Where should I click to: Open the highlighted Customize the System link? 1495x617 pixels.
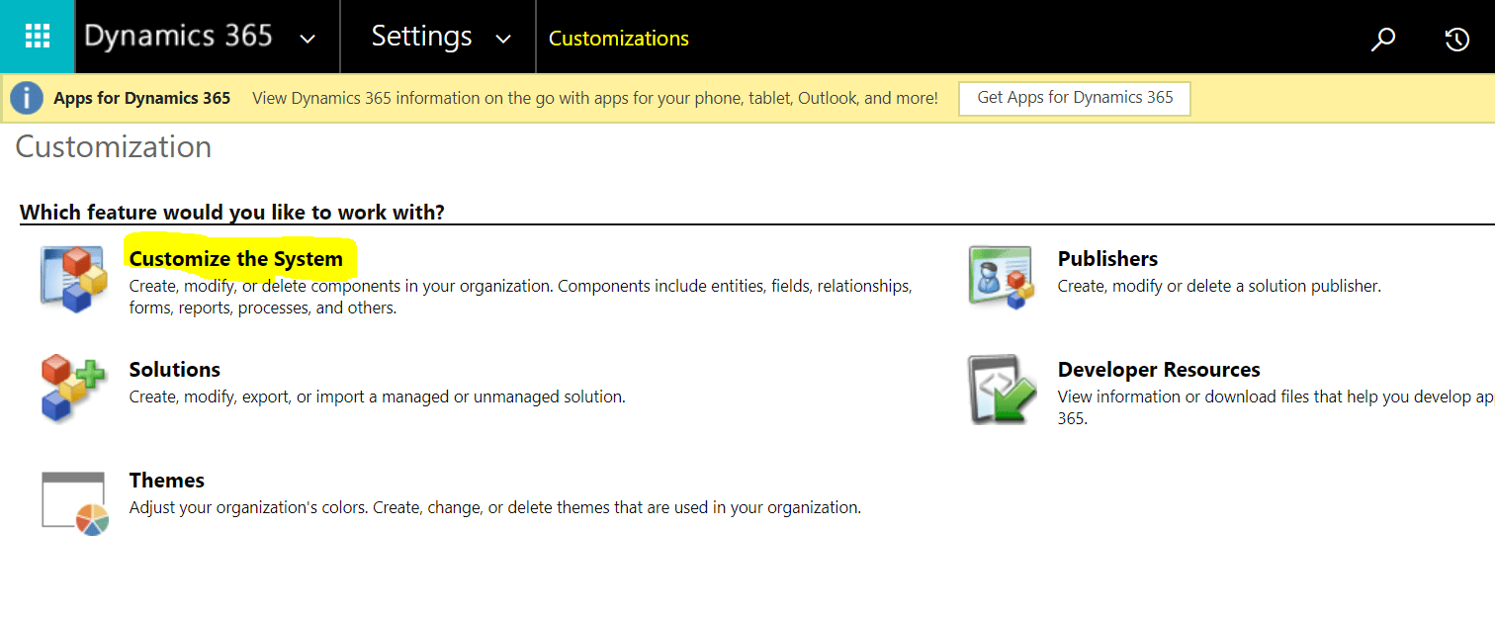click(235, 259)
